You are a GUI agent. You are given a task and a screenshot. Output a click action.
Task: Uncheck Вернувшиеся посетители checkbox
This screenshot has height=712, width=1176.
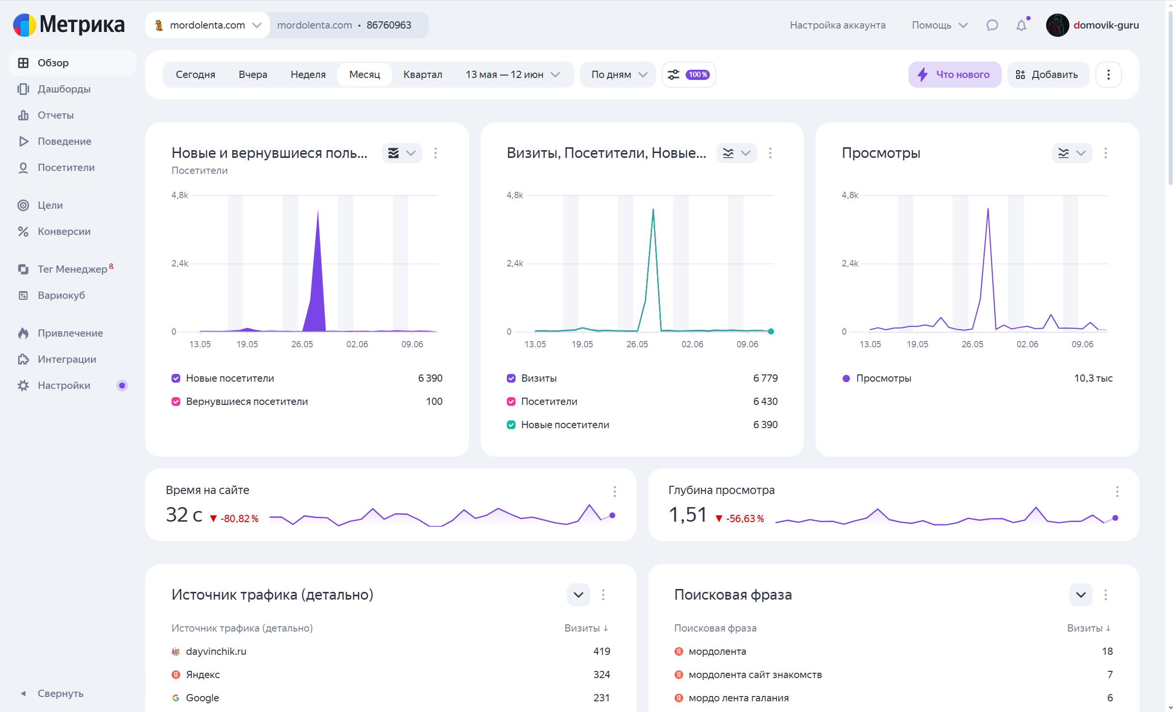[176, 402]
